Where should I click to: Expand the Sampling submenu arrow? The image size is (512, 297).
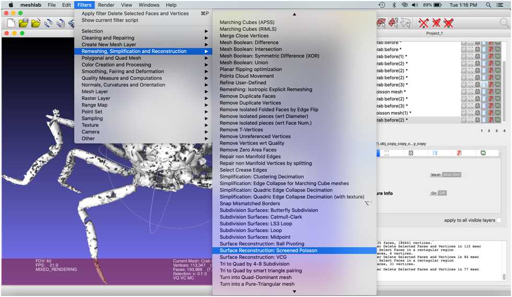(x=207, y=118)
